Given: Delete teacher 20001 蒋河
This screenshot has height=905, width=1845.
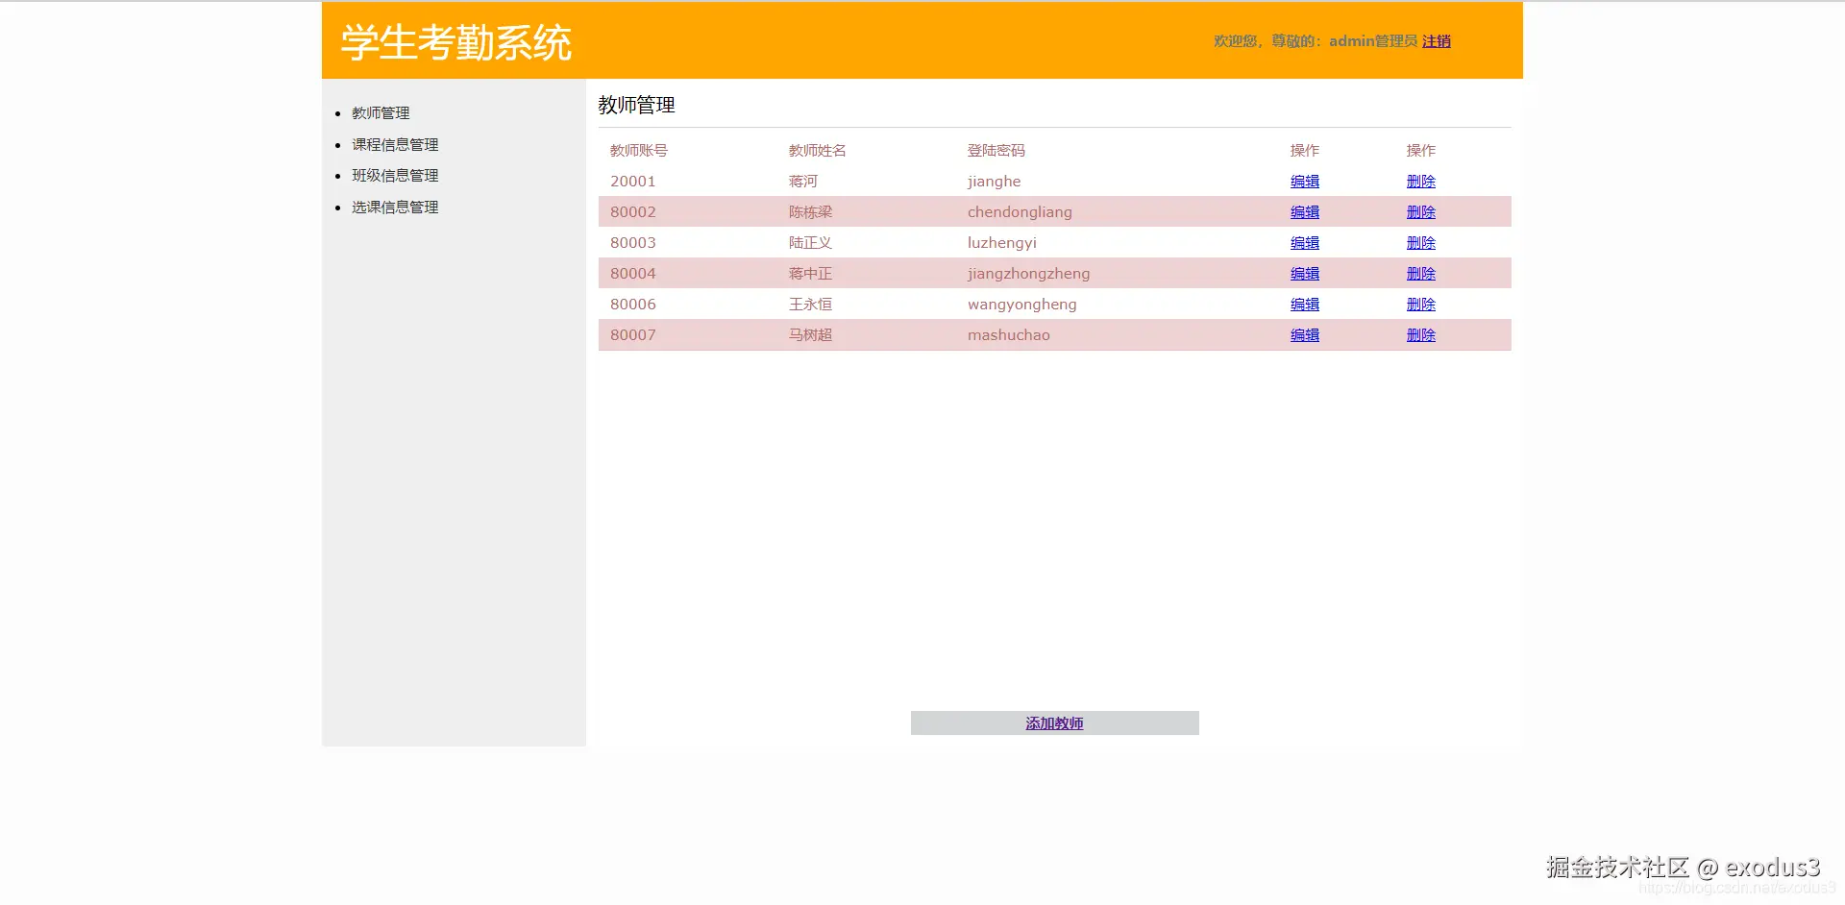Looking at the screenshot, I should pyautogui.click(x=1421, y=182).
